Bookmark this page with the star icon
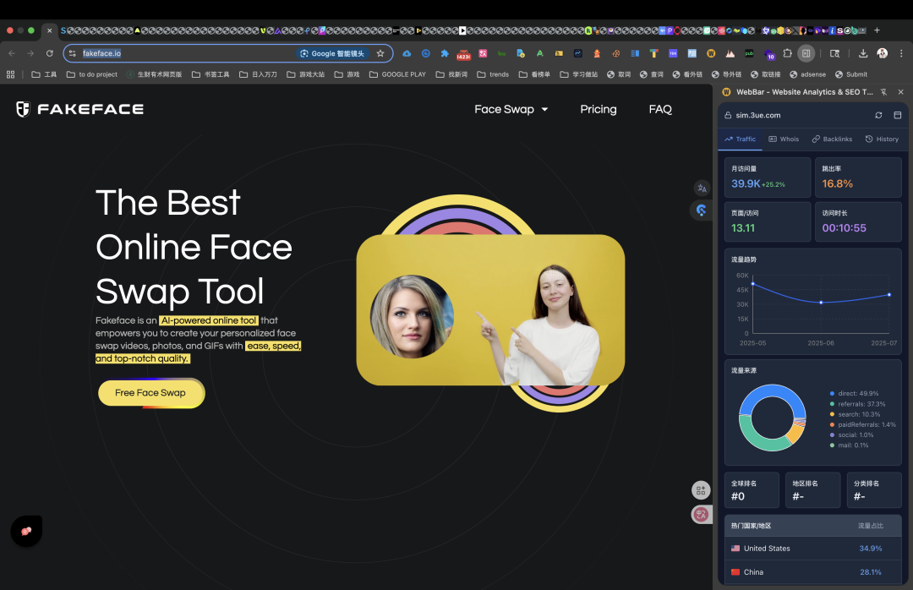Image resolution: width=913 pixels, height=590 pixels. [x=380, y=53]
